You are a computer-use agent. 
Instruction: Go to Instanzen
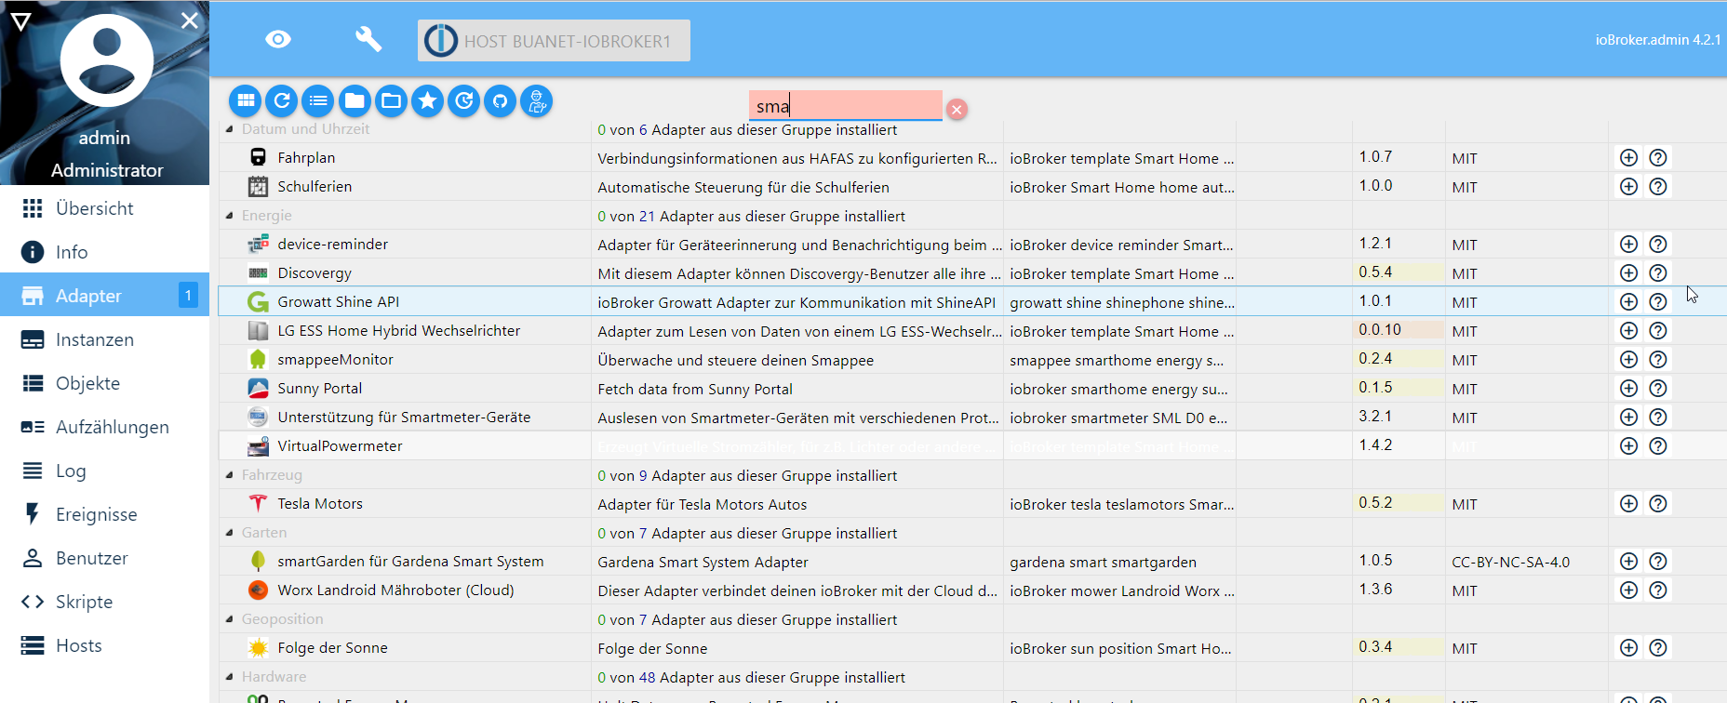point(104,339)
